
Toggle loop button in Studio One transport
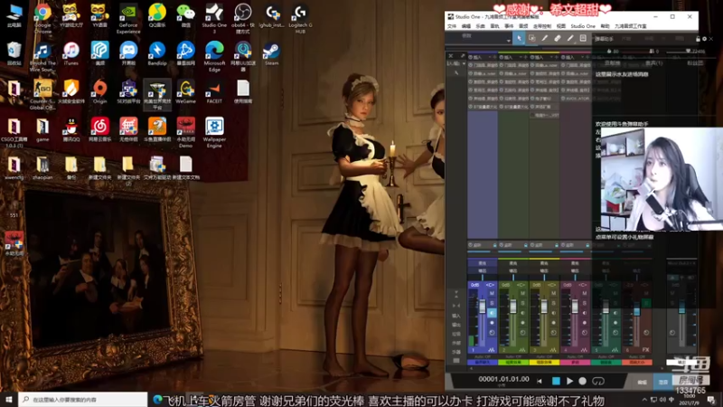coord(598,381)
